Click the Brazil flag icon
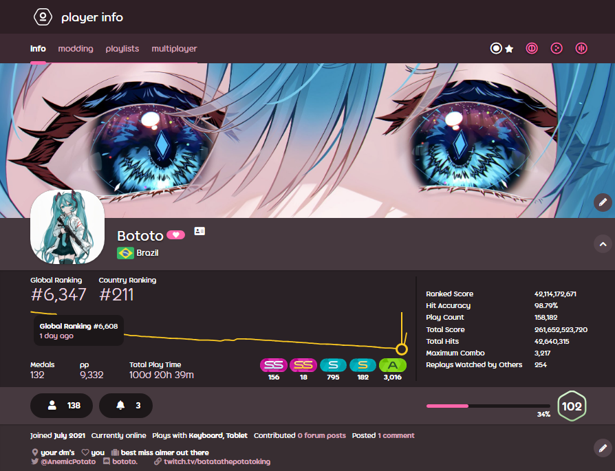The image size is (615, 471). tap(125, 253)
